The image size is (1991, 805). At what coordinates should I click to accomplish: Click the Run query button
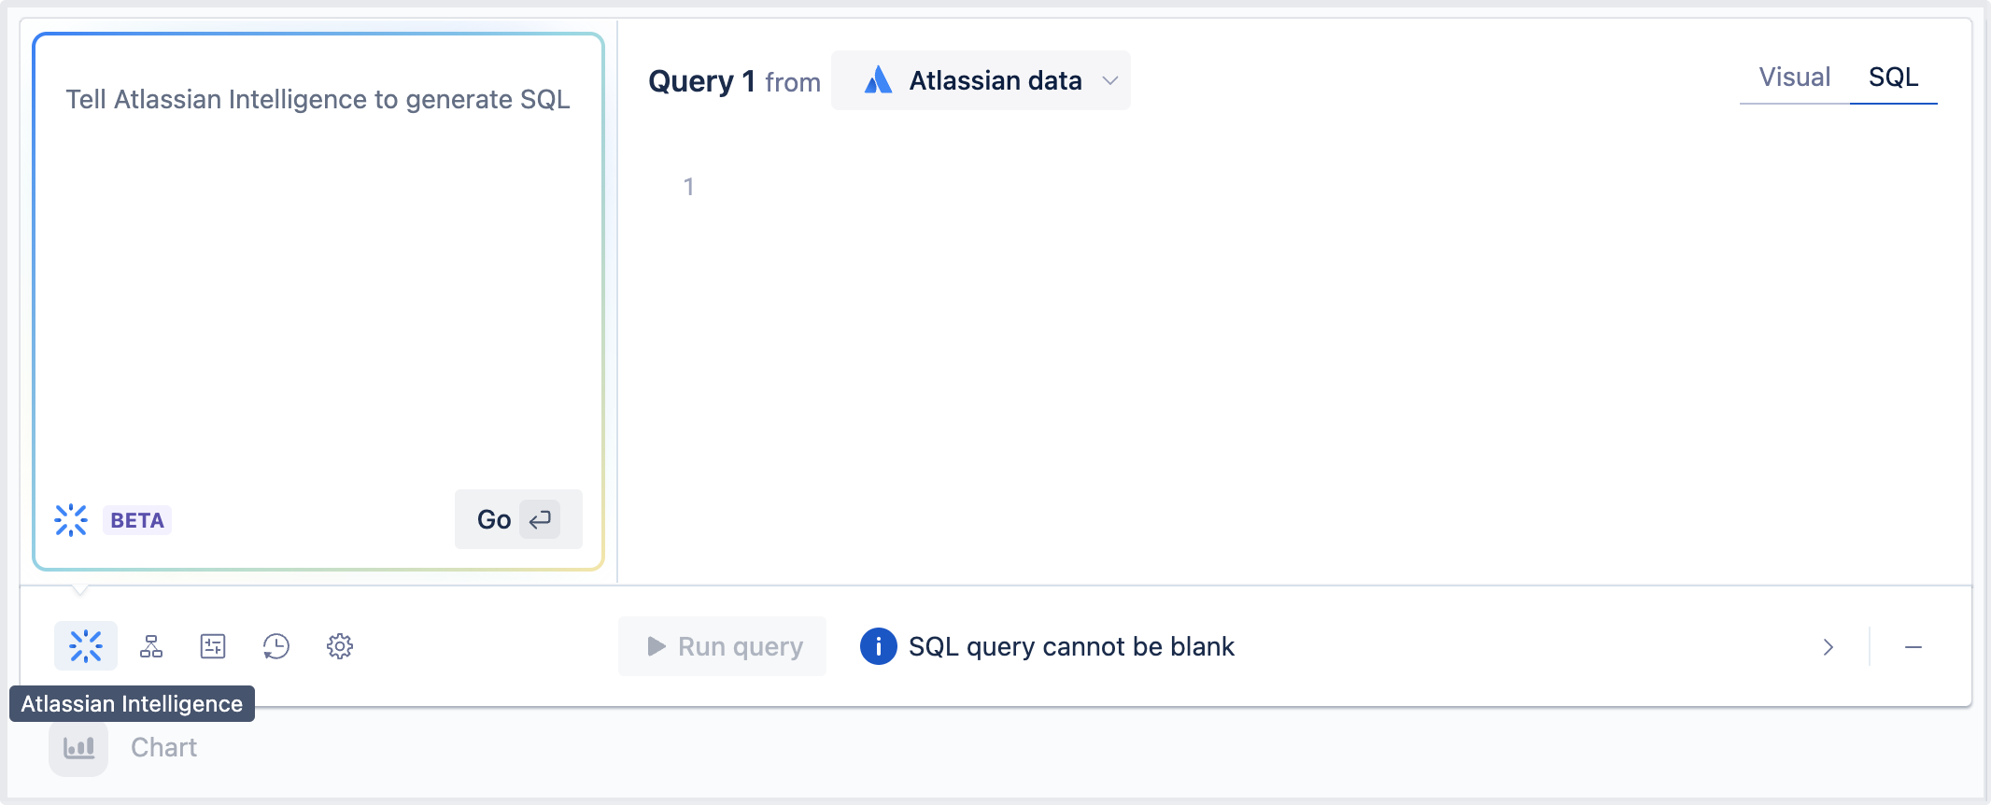coord(722,646)
